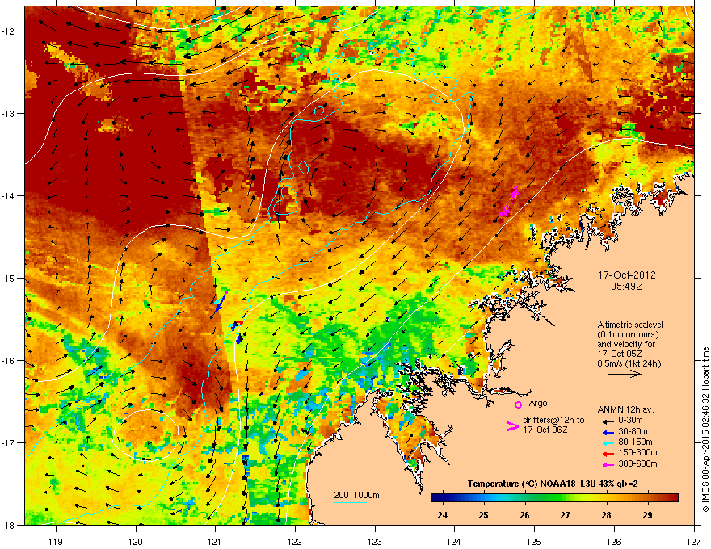The width and height of the screenshot is (711, 549).
Task: Click the magenta drifter track offshore near 14S
Action: [x=509, y=202]
